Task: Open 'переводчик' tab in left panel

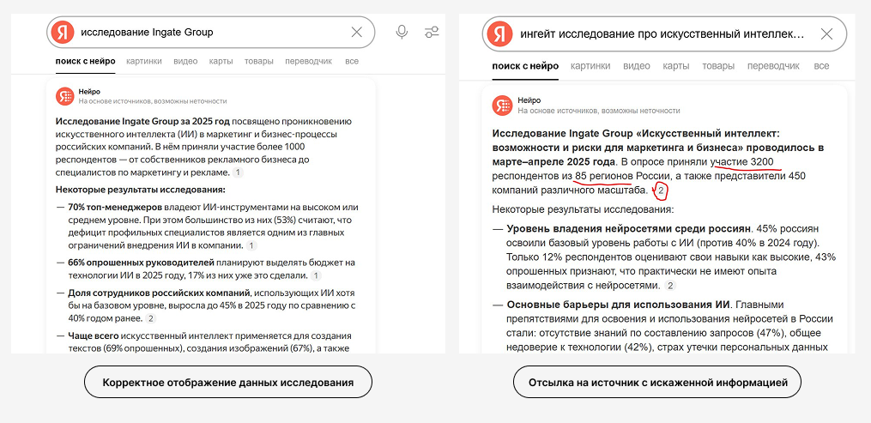Action: tap(308, 61)
